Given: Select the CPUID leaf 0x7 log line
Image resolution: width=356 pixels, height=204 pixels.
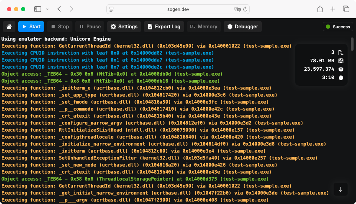Looking at the screenshot, I should [x=107, y=67].
